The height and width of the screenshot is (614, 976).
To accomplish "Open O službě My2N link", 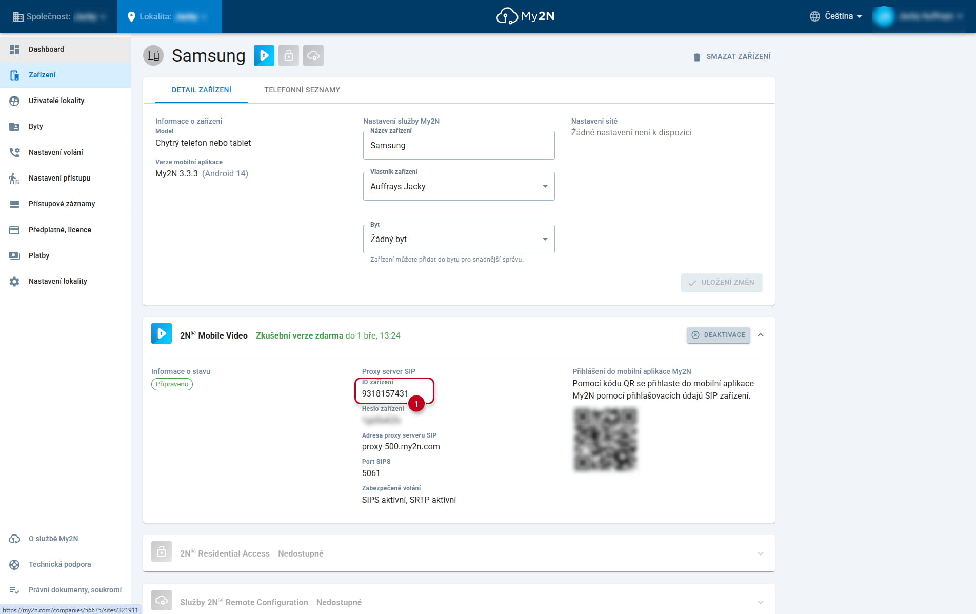I will point(53,539).
